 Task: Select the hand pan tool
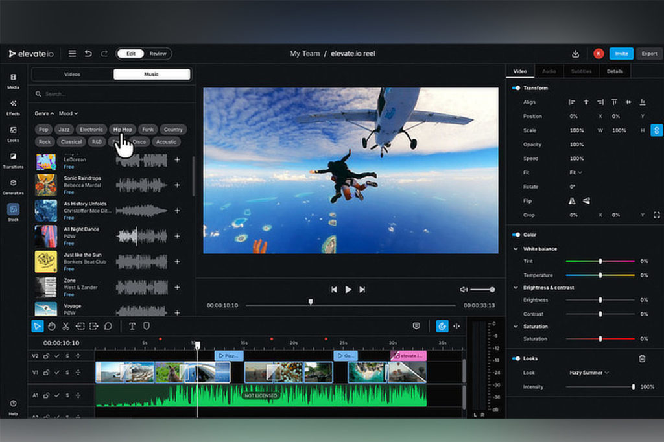tap(52, 326)
